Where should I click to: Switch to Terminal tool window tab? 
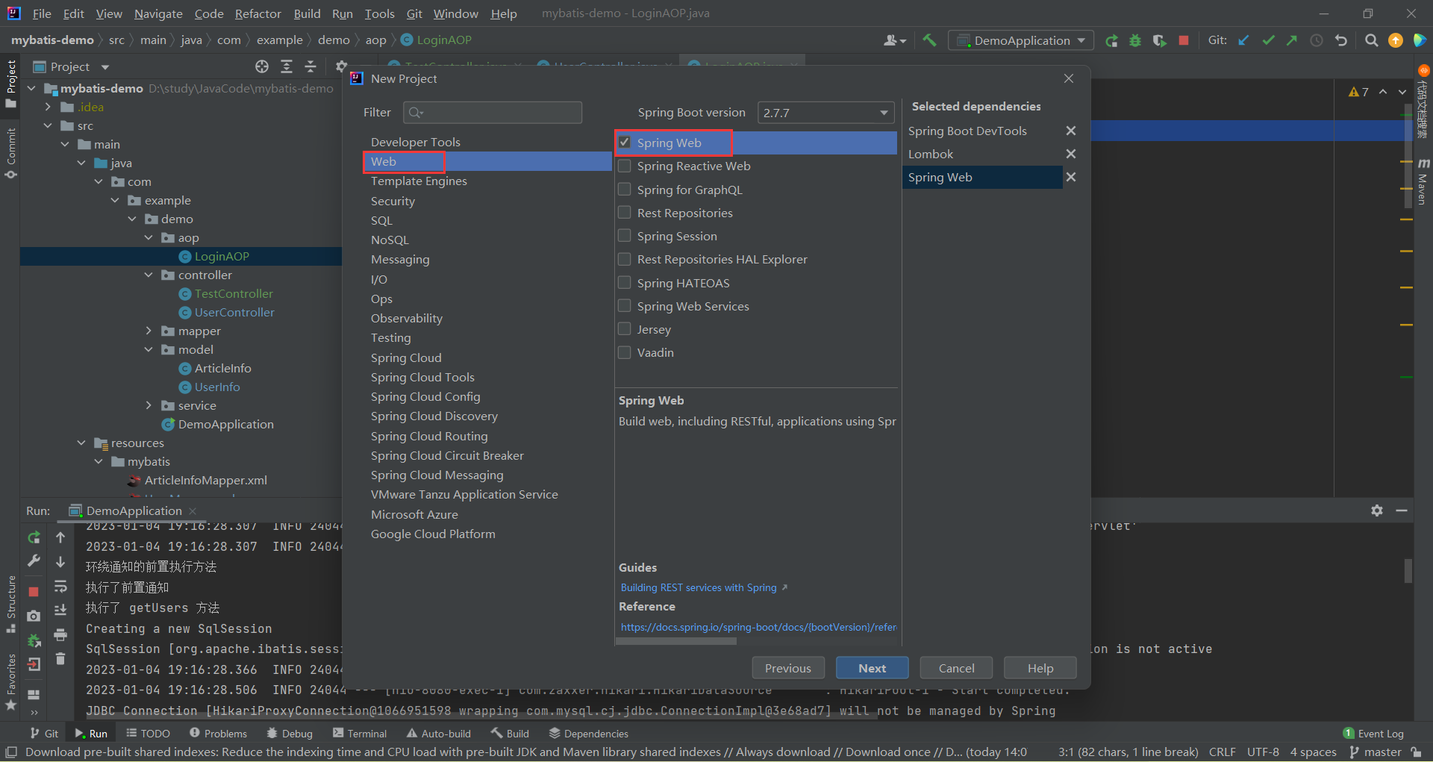point(360,734)
